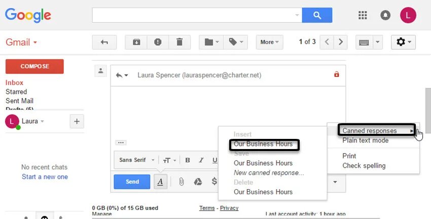Viewport: 431px width, 219px height.
Task: Insert files using the Drive icon
Action: point(198,181)
